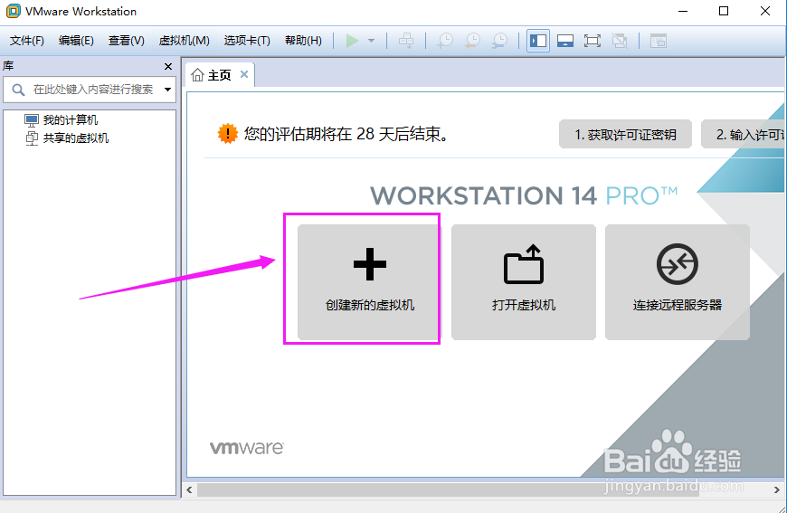Click the revert to snapshot toolbar icon

pos(472,41)
